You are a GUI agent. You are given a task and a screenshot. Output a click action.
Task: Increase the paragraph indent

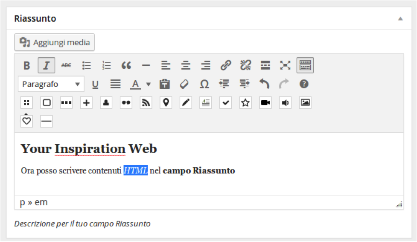(x=244, y=85)
